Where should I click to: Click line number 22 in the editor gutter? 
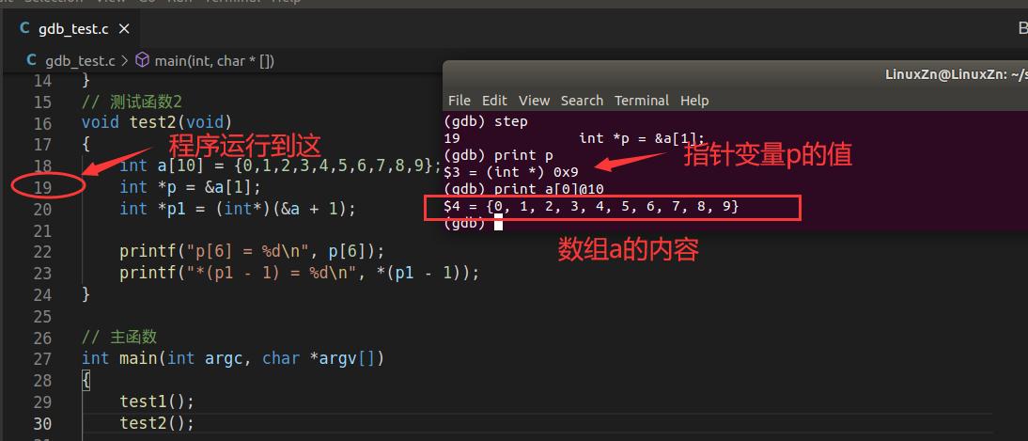tap(42, 251)
